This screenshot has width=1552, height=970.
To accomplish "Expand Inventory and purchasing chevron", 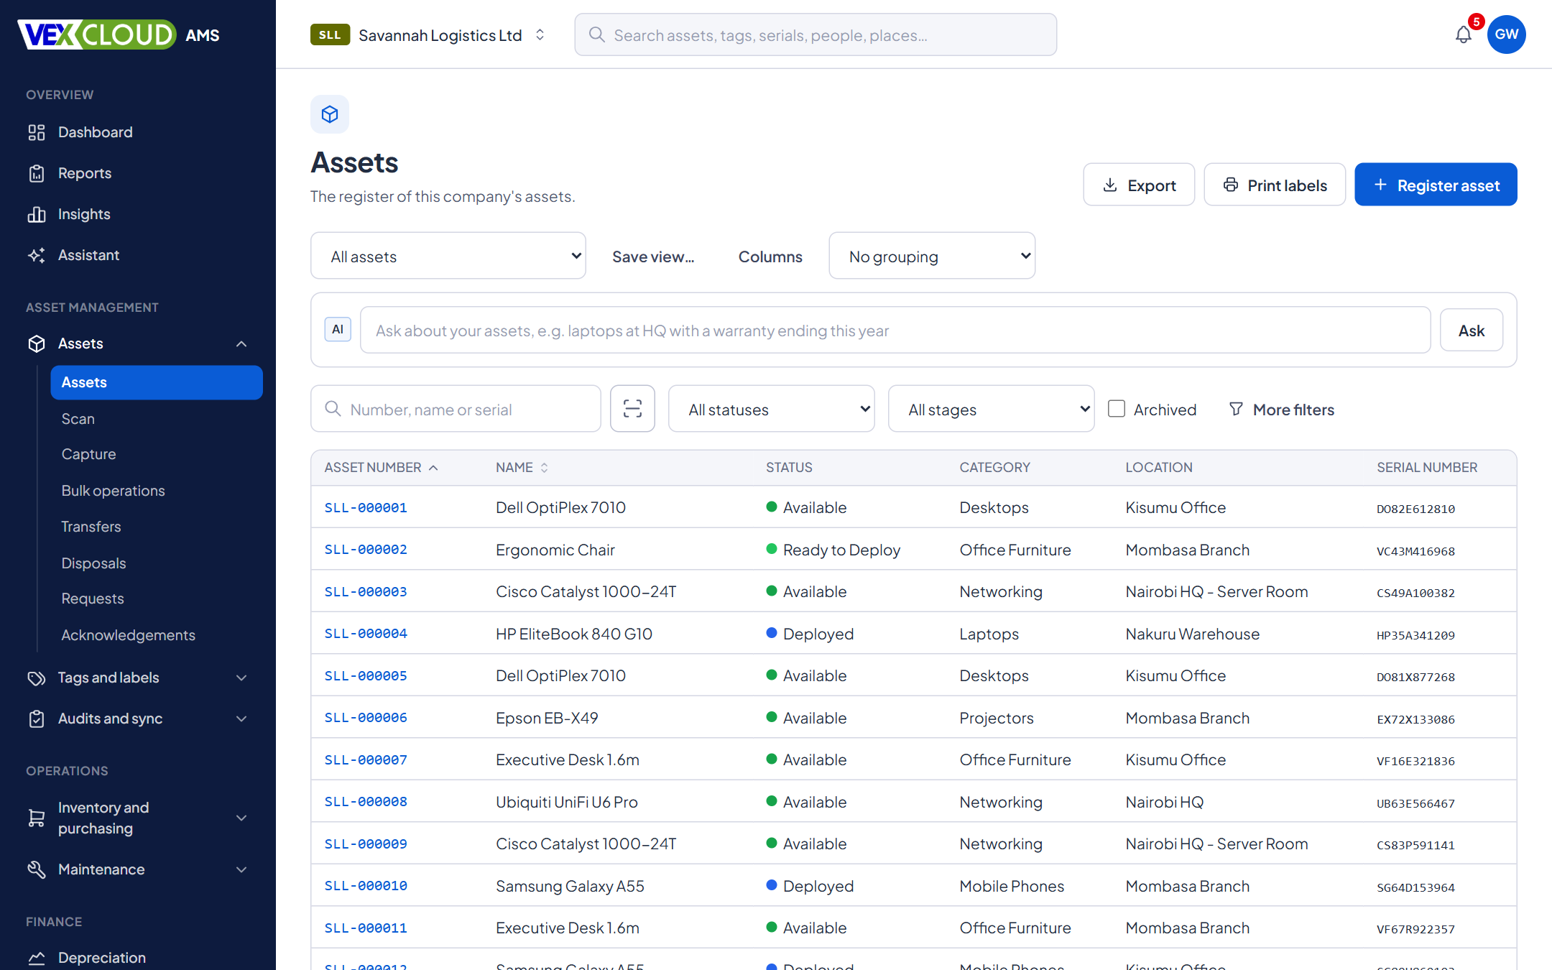I will coord(241,818).
